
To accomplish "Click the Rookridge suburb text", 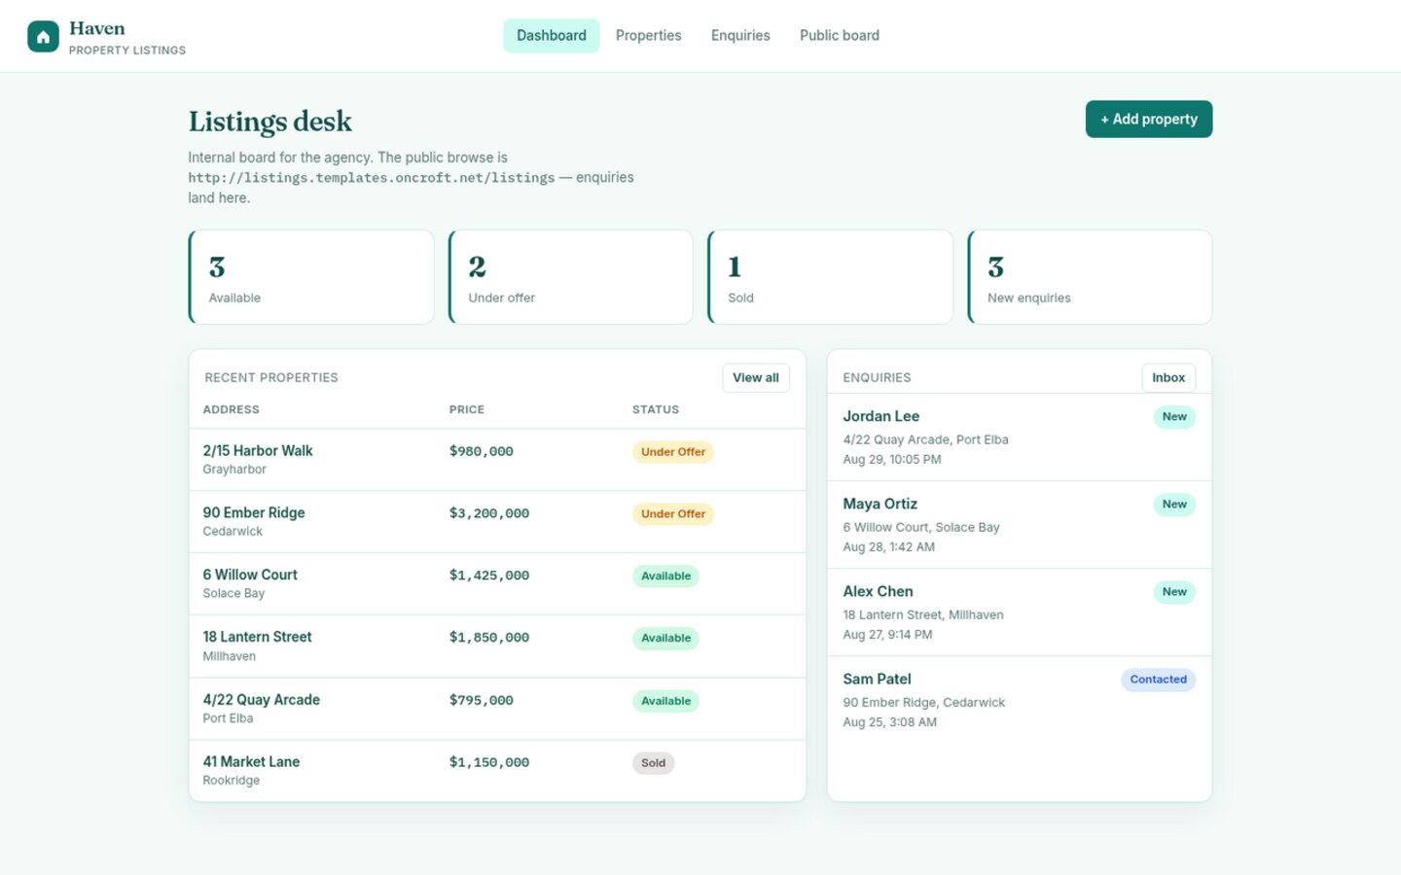I will point(232,781).
